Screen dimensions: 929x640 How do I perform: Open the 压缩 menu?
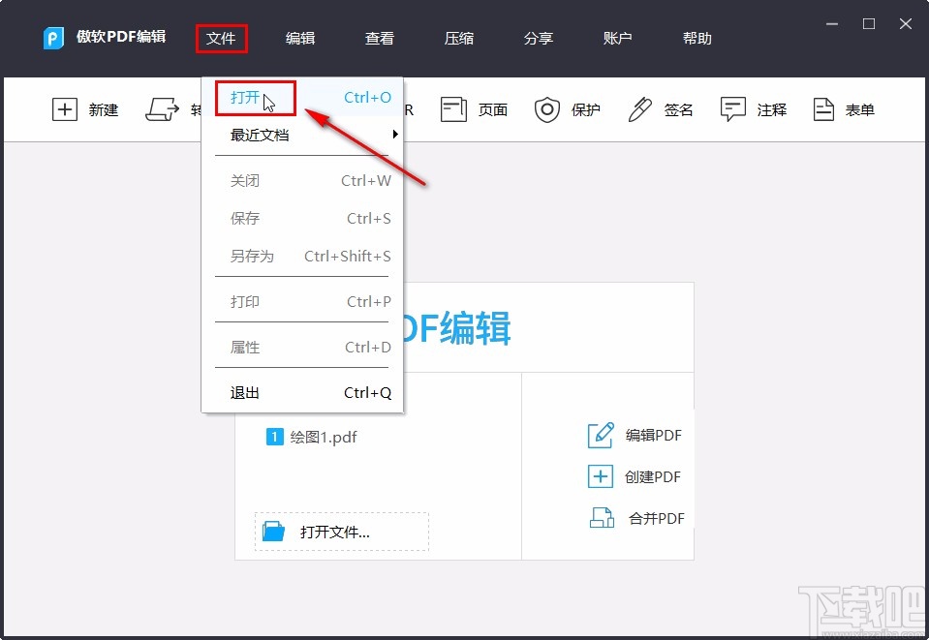tap(458, 38)
